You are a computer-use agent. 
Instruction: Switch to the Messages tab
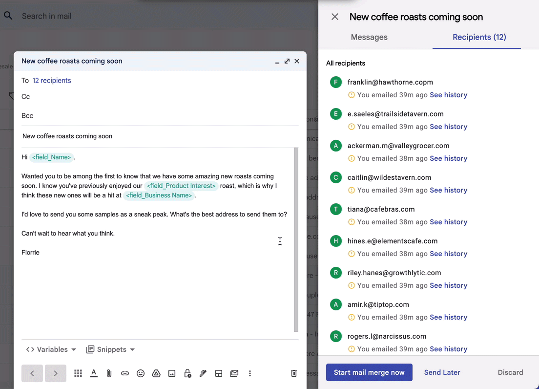click(369, 37)
